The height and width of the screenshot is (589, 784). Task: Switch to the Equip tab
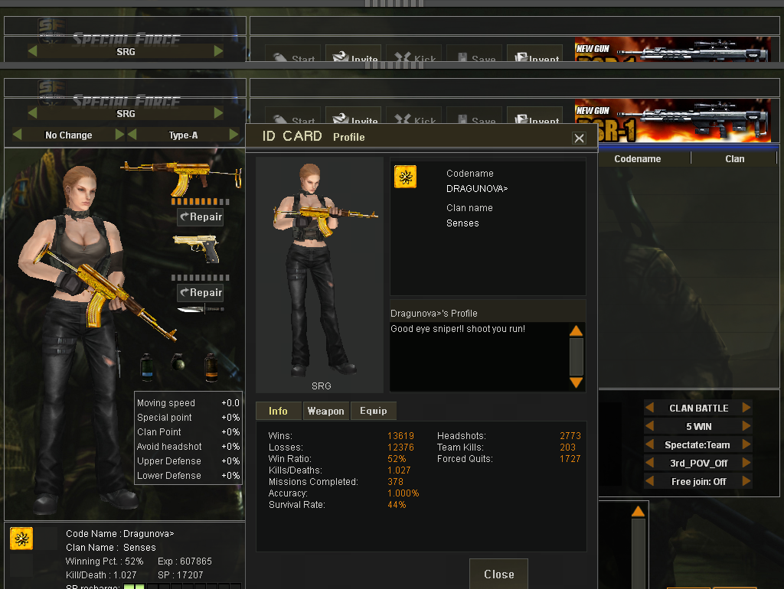tap(374, 411)
